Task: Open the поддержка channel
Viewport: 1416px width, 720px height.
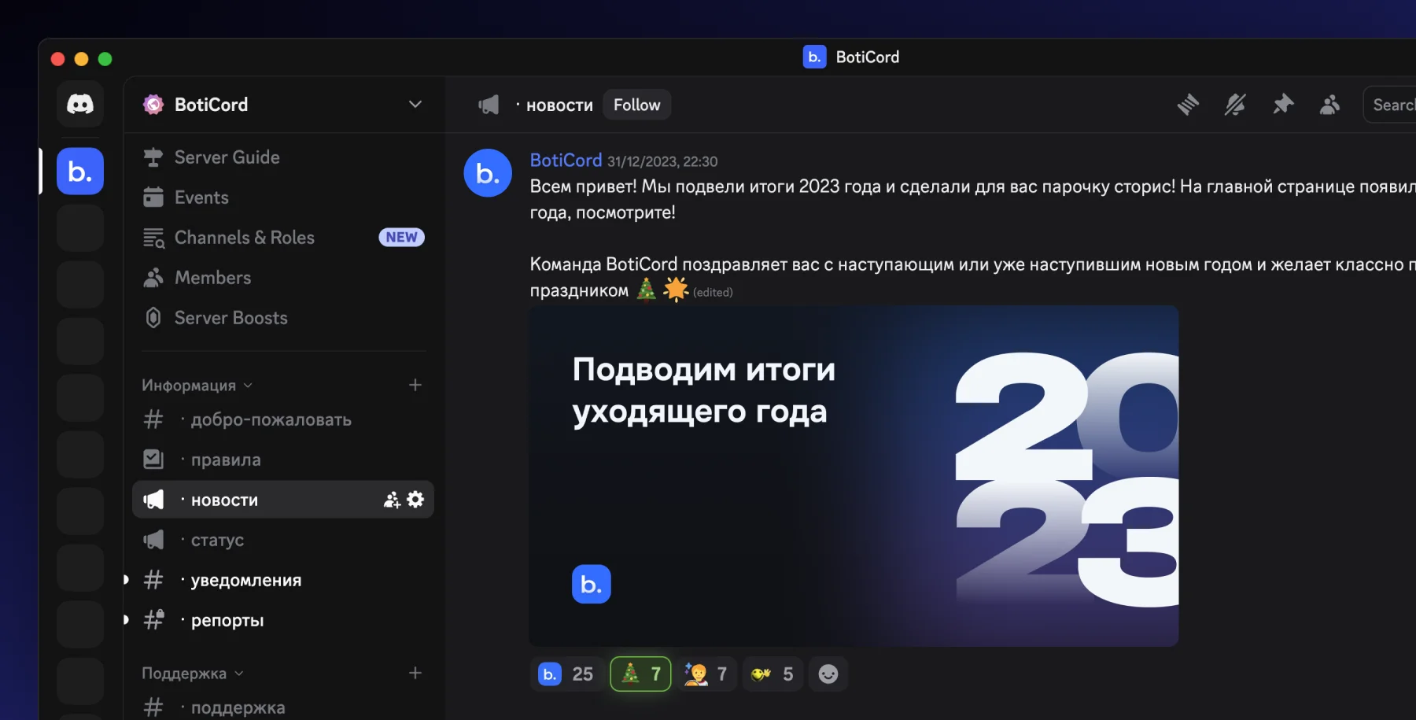Action: tap(283, 707)
